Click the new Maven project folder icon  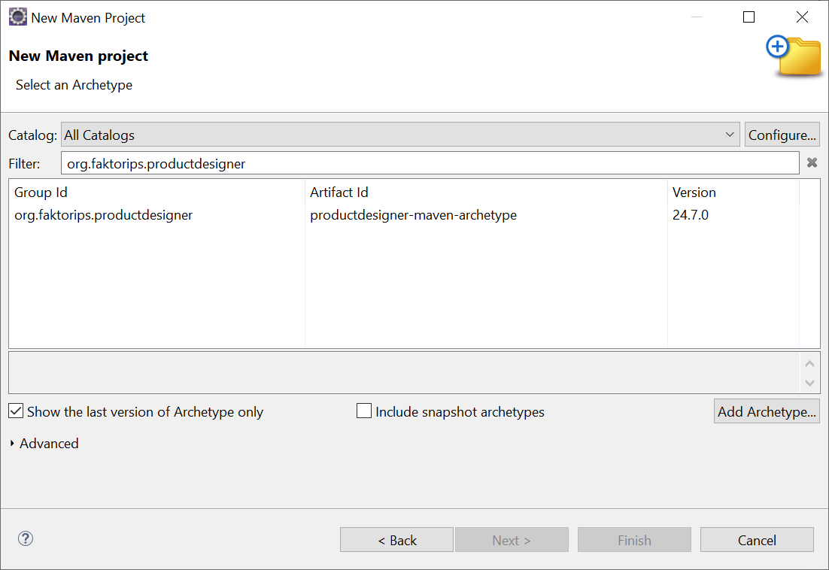[794, 56]
